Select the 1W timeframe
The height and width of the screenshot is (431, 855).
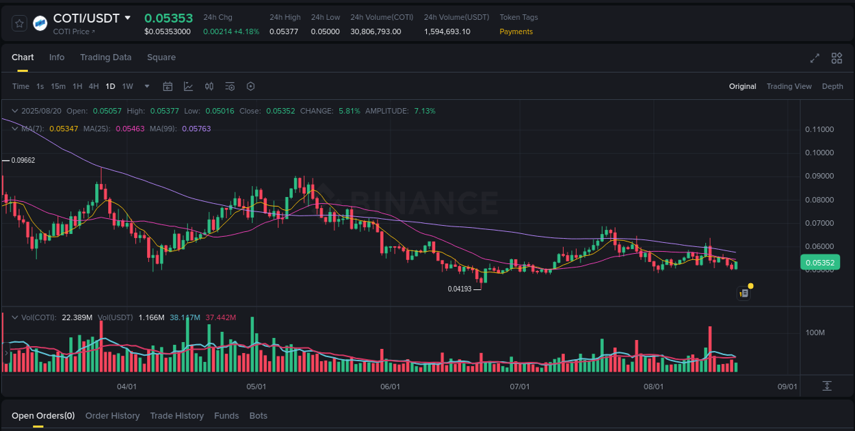[127, 86]
